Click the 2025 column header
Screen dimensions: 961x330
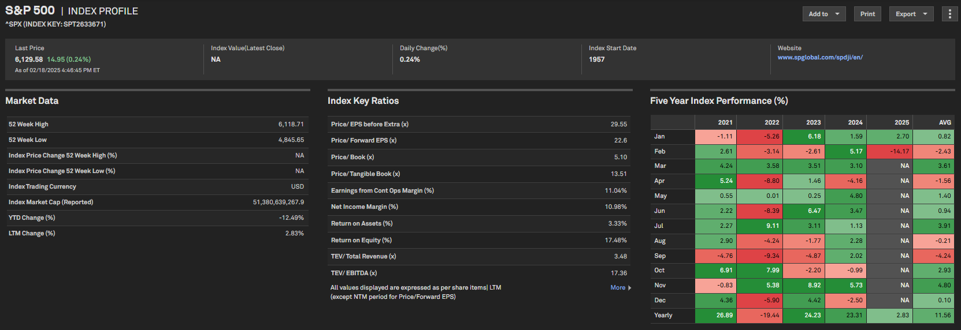click(889, 122)
